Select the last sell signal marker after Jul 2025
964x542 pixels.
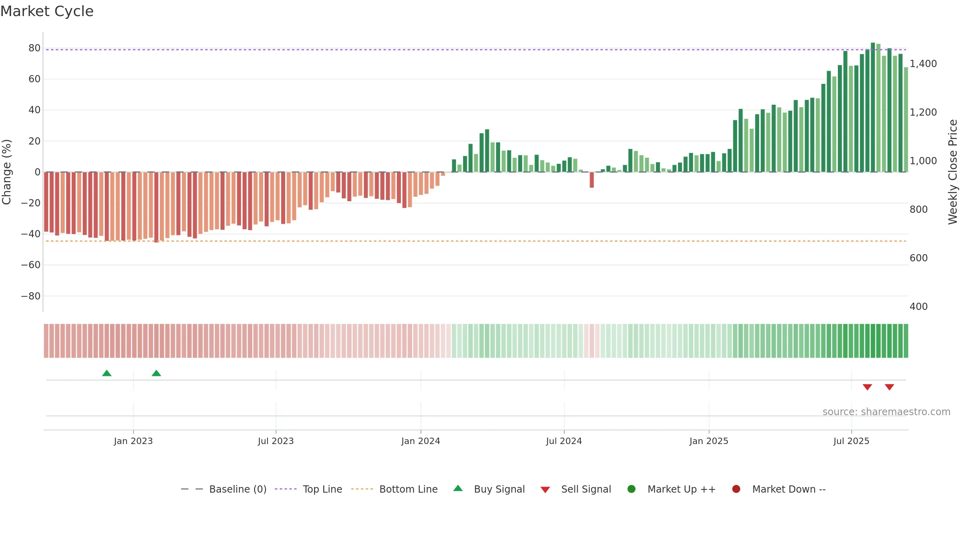tap(889, 387)
